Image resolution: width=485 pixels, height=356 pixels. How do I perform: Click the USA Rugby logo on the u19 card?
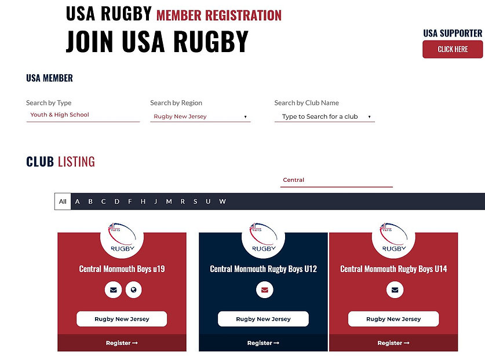pos(122,237)
